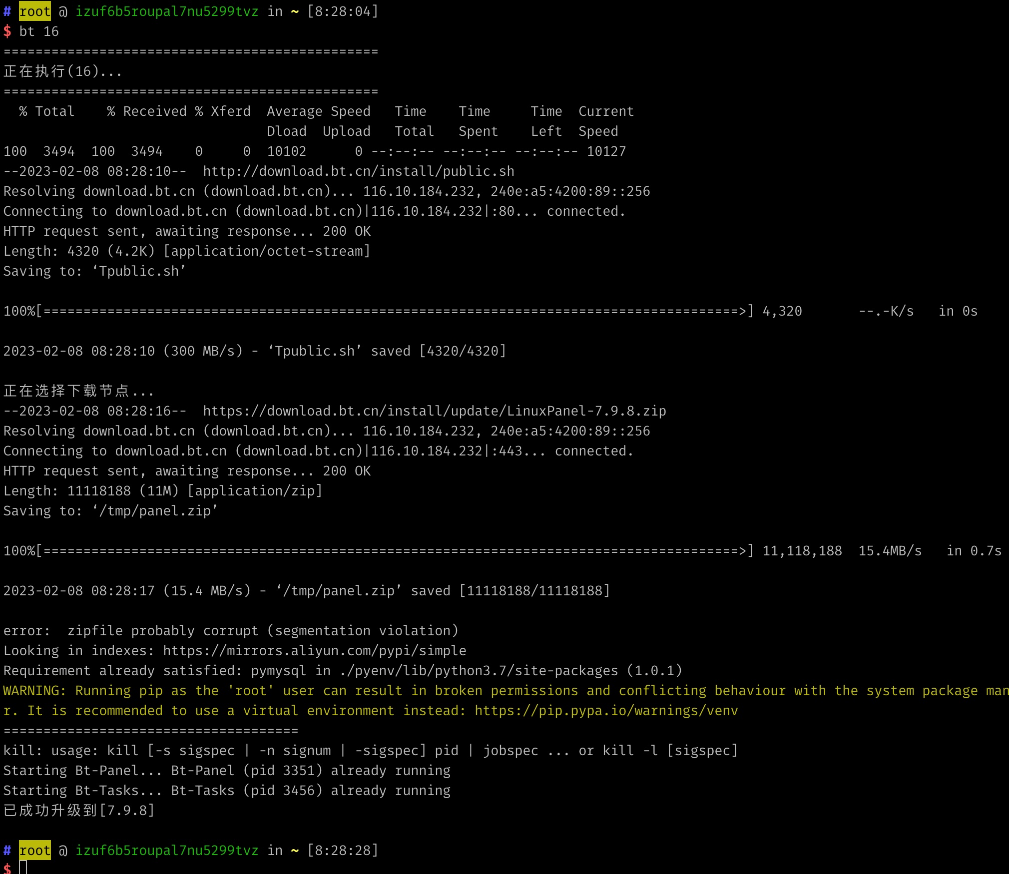Click the terminal cursor at the bottom prompt
Viewport: 1009px width, 874px height.
coord(23,867)
